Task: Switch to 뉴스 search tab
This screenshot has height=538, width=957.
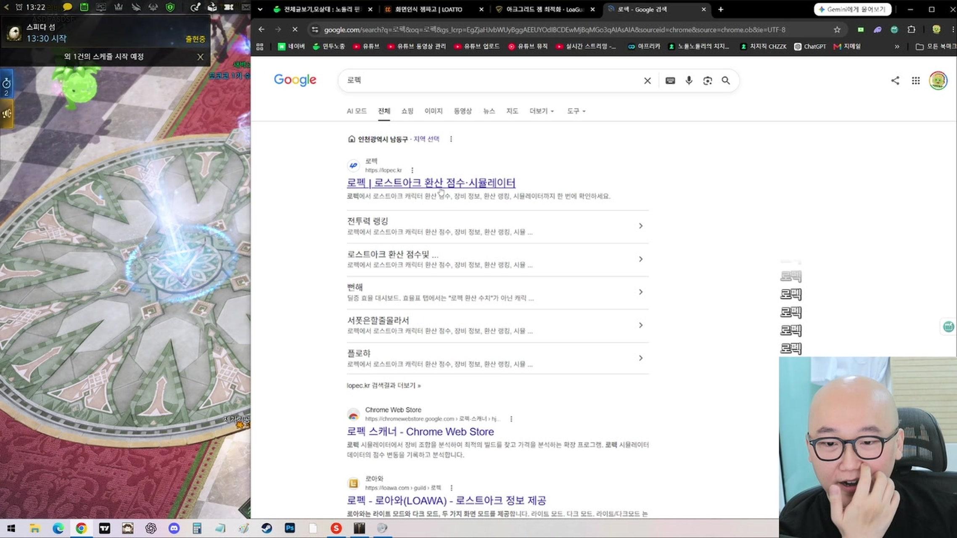Action: [489, 111]
